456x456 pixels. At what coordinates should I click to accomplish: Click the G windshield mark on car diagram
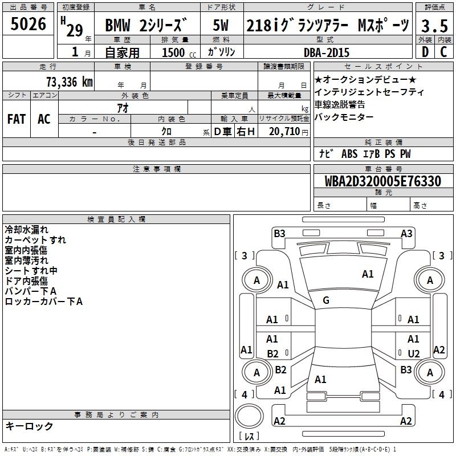pos(326,300)
